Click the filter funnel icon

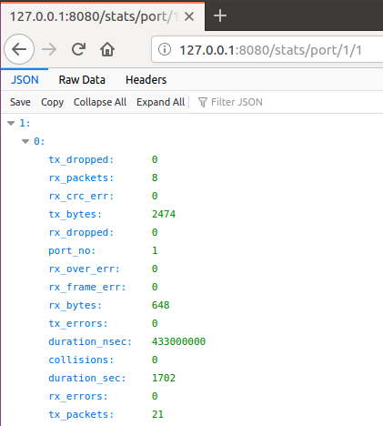(203, 102)
